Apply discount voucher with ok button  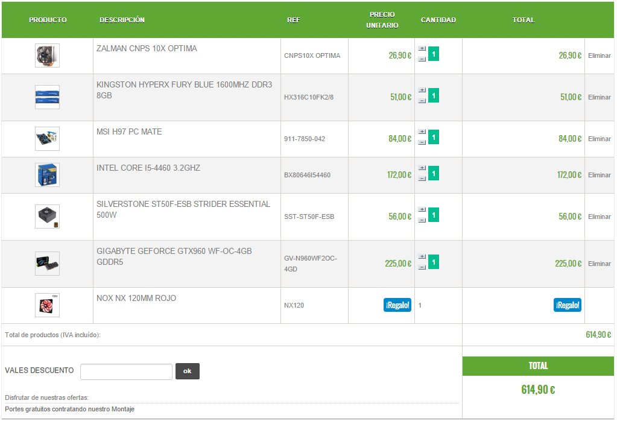click(x=188, y=371)
